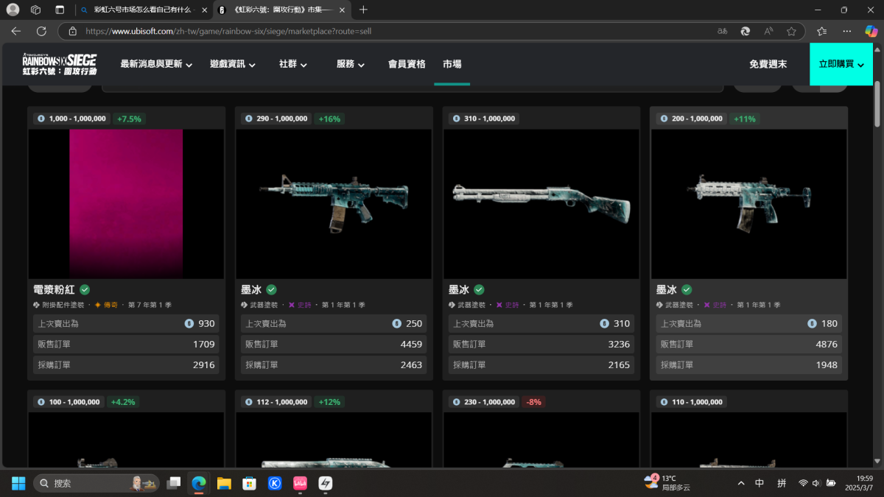Select the pink 電漿粉紅 skin thumbnail
Image resolution: width=884 pixels, height=497 pixels.
(126, 204)
